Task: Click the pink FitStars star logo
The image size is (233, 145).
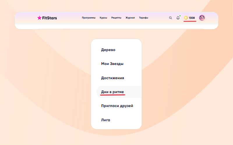Action: (39, 18)
